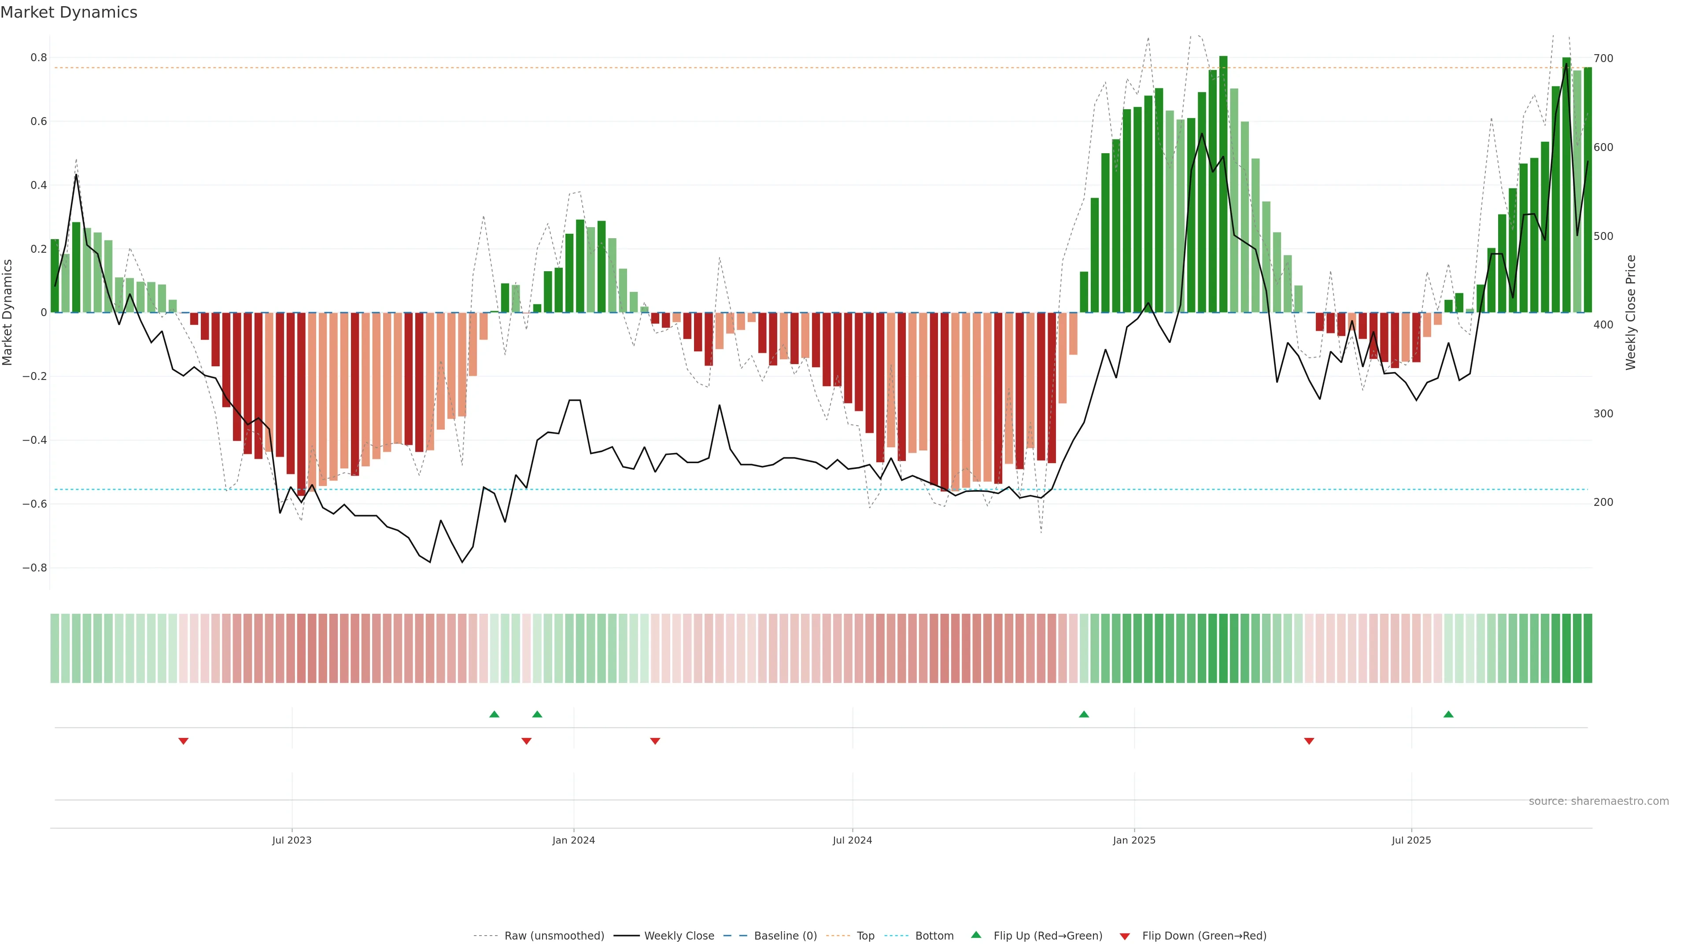Hide the Top threshold line via the legend
1691x951 pixels.
[865, 936]
